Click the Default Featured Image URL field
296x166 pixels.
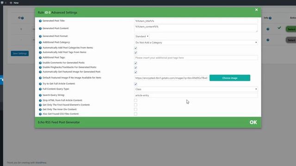[x=172, y=78]
